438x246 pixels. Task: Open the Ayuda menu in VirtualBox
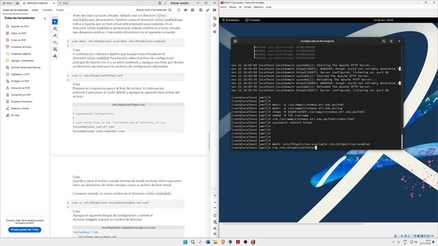[268, 7]
